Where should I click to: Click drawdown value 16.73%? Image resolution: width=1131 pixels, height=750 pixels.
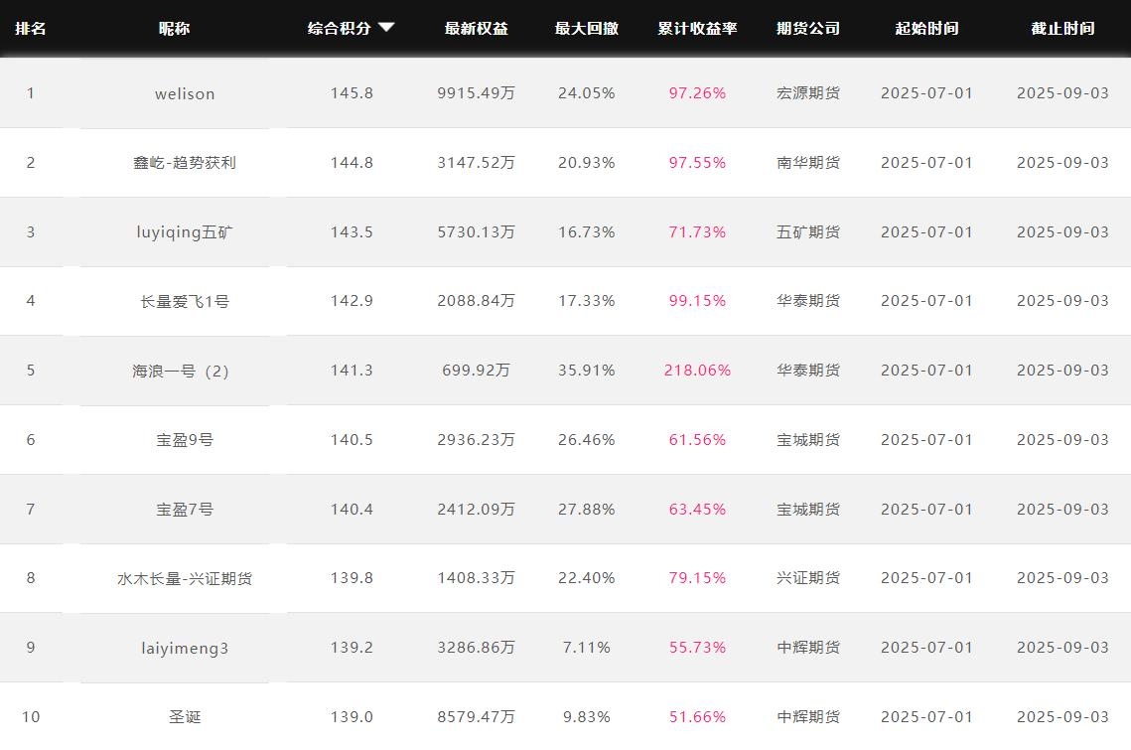tap(587, 231)
